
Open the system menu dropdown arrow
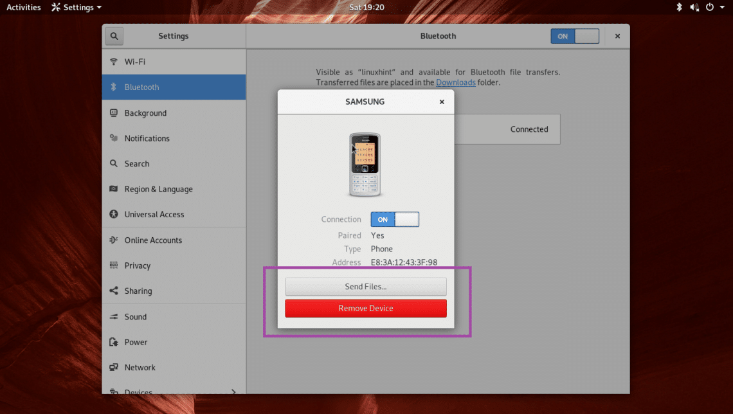[722, 8]
